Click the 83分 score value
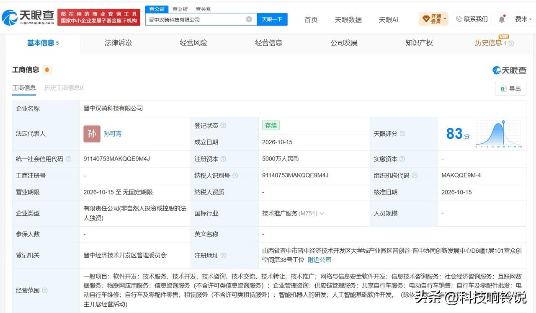Image resolution: width=536 pixels, height=313 pixels. (x=458, y=134)
